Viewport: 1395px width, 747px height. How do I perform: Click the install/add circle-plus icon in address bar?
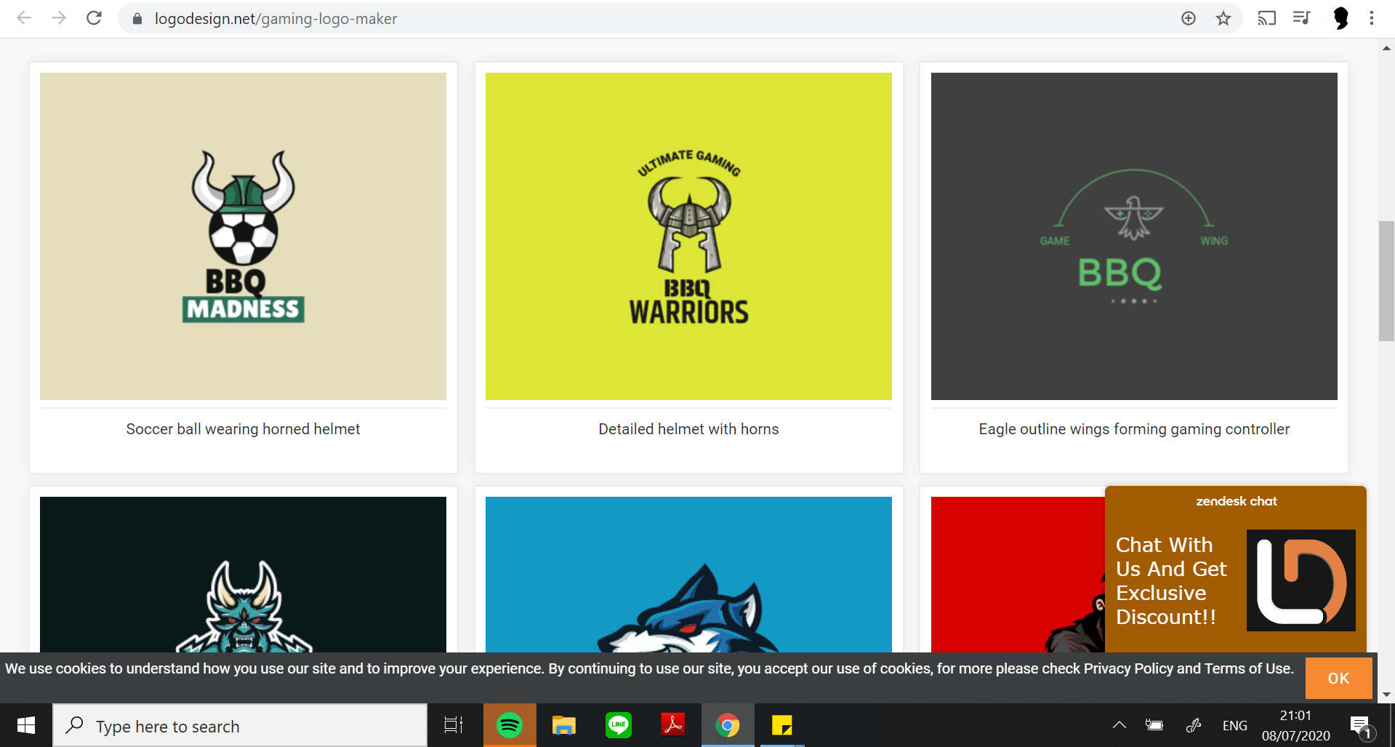[x=1189, y=18]
